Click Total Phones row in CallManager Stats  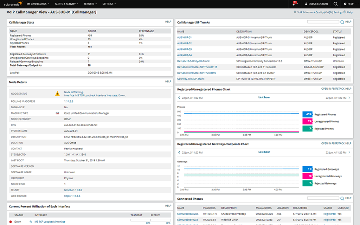click(90, 47)
